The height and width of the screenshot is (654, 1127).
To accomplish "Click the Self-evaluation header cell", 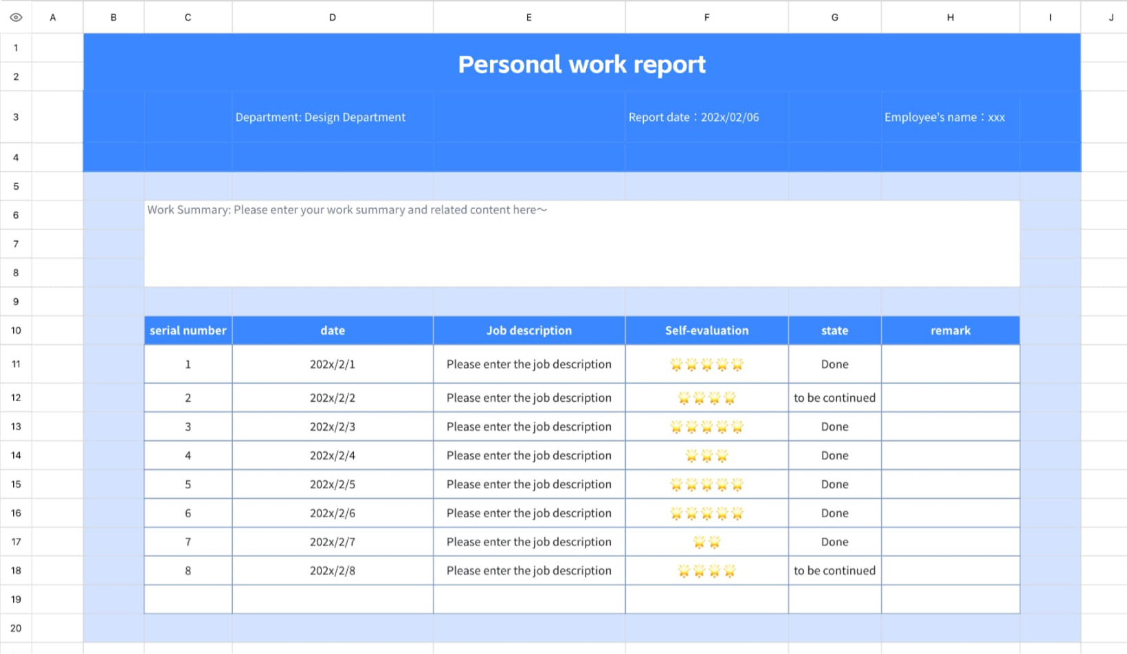I will (x=706, y=330).
